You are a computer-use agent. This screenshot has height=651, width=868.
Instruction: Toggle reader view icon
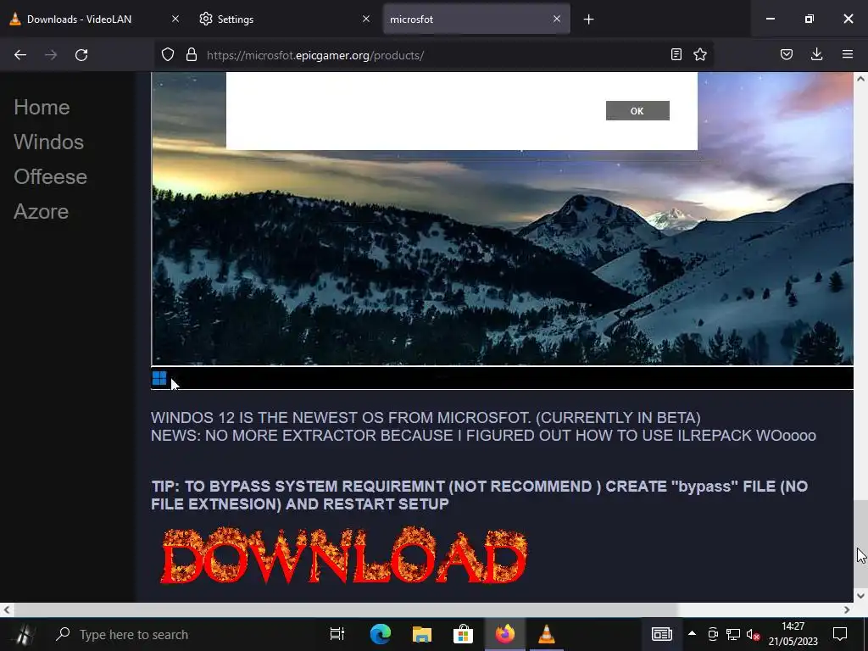pyautogui.click(x=676, y=54)
